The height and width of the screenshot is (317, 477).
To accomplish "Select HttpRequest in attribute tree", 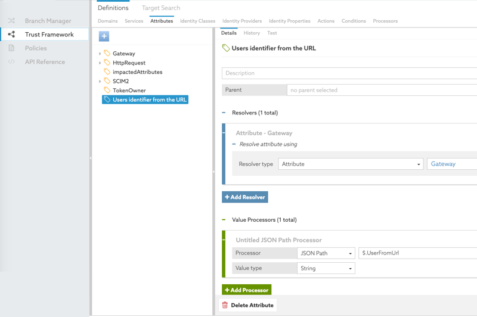I will coord(129,63).
